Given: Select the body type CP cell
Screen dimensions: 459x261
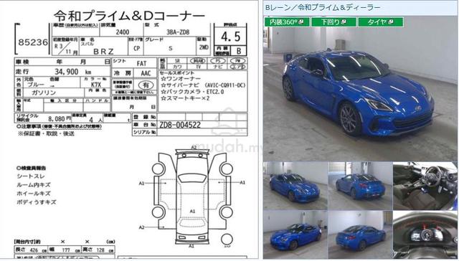Looking at the screenshot, I should pos(136,49).
